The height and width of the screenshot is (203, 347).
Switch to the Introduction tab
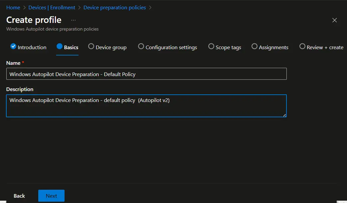[32, 47]
